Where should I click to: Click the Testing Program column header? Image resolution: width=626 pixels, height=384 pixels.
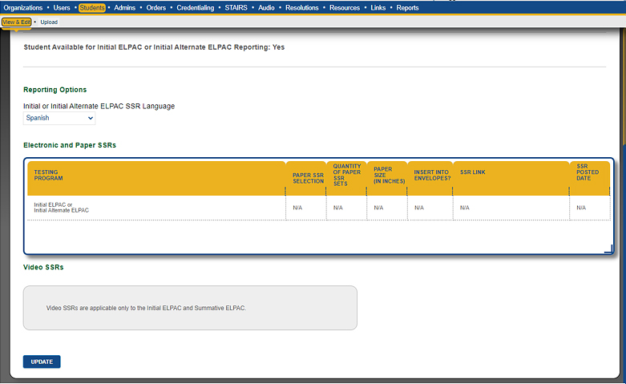point(156,178)
